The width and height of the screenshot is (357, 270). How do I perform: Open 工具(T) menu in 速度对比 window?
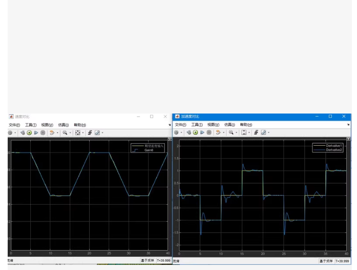[x=31, y=125]
